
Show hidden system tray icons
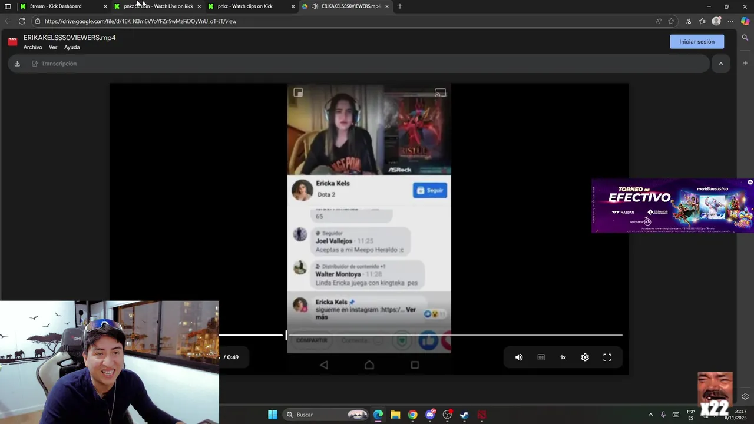point(650,415)
